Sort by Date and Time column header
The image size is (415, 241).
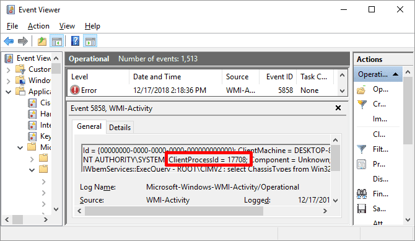175,77
